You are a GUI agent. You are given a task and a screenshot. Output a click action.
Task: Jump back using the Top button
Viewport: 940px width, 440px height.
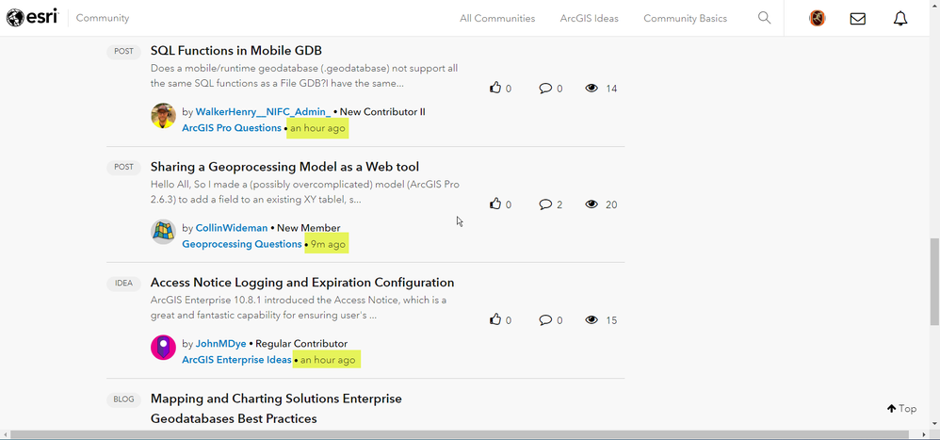pos(901,408)
